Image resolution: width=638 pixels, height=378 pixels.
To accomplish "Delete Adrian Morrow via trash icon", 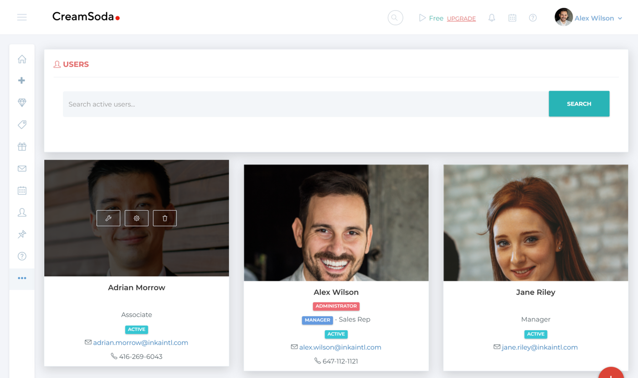I will coord(165,218).
